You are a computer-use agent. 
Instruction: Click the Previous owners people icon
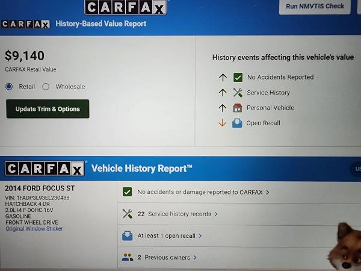pos(127,257)
